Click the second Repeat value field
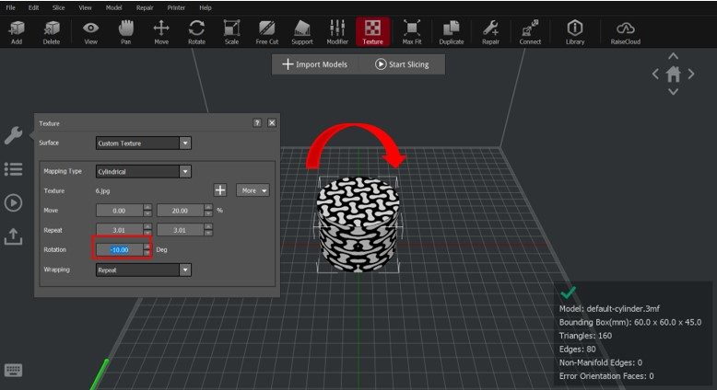 180,230
